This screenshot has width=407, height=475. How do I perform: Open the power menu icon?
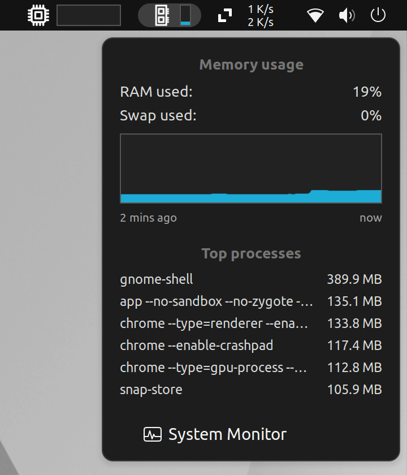click(x=378, y=15)
